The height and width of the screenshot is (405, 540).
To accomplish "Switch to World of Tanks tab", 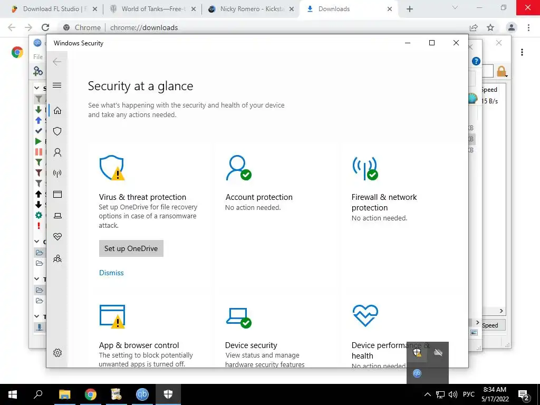I will pyautogui.click(x=153, y=9).
